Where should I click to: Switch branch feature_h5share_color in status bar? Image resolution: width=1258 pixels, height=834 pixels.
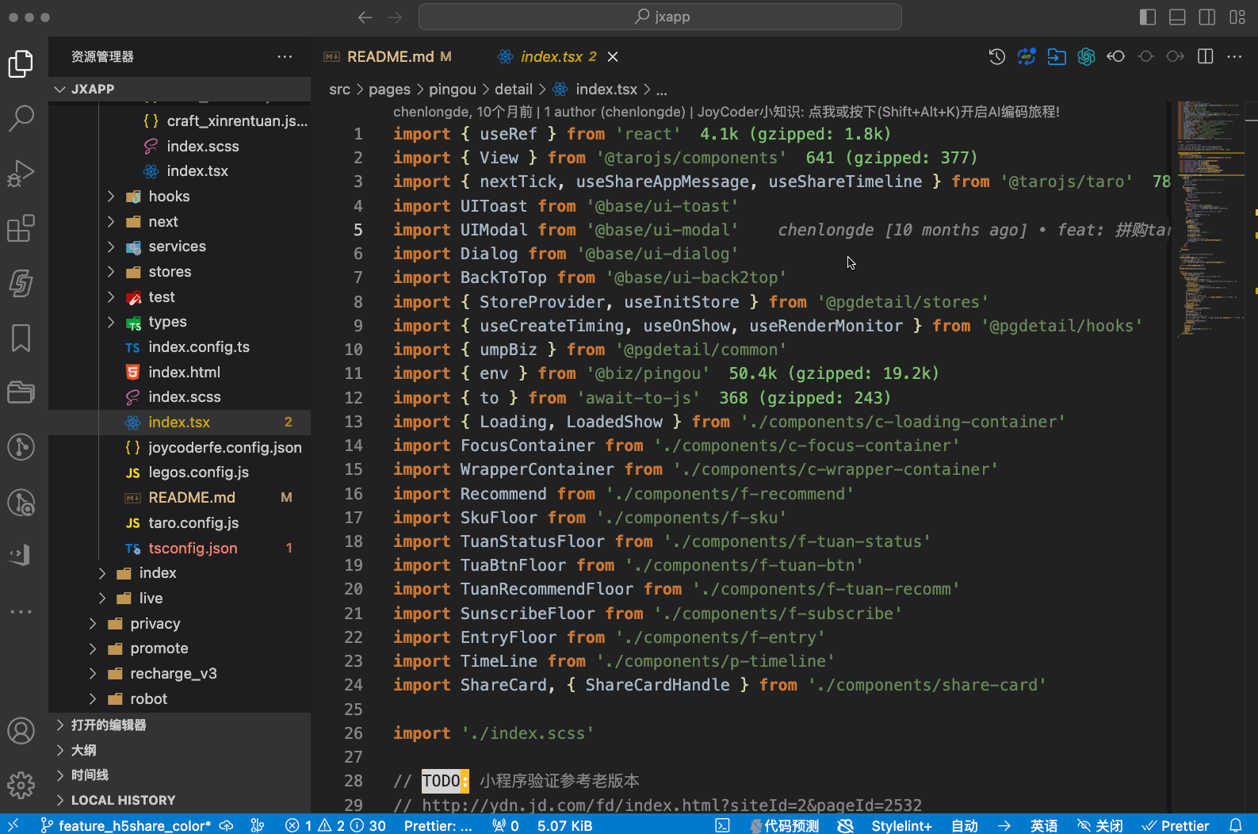coord(127,825)
